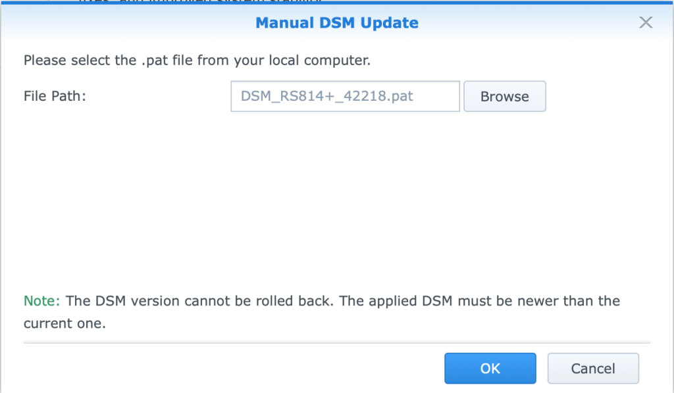Click the separator line above the buttons
The image size is (674, 393).
point(337,343)
